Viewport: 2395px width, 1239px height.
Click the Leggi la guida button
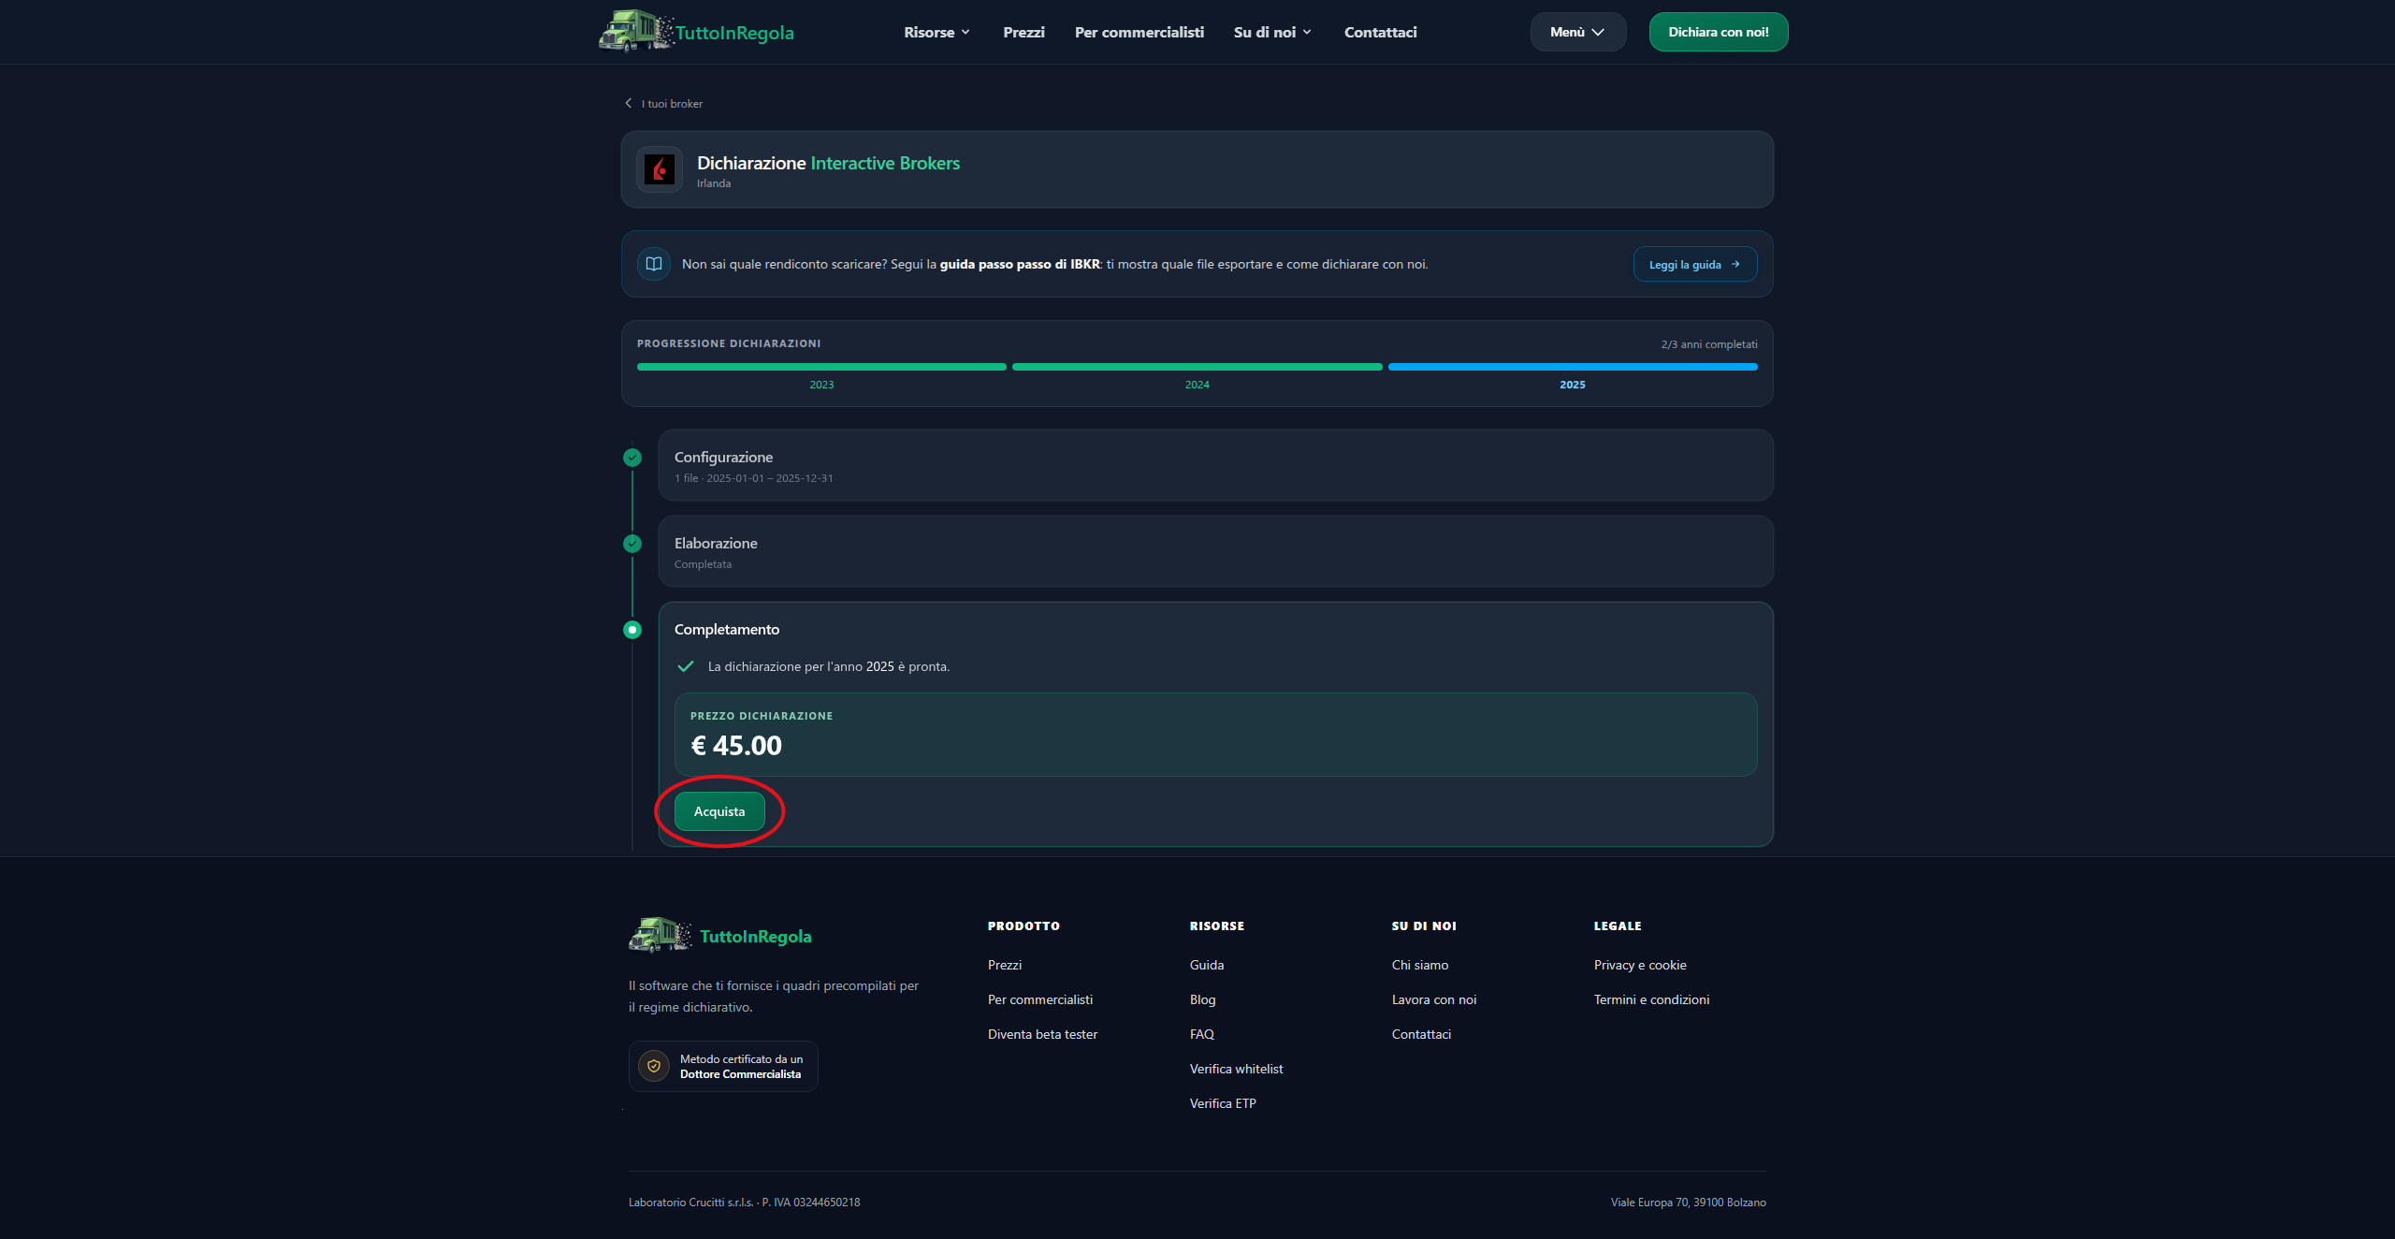pos(1694,265)
